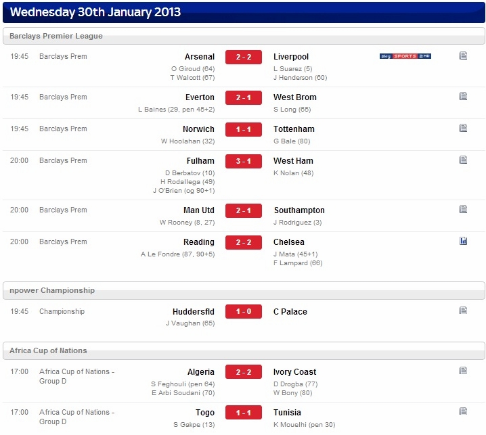Open stats icon for Reading vs Chelsea
The width and height of the screenshot is (486, 435).
pyautogui.click(x=463, y=241)
